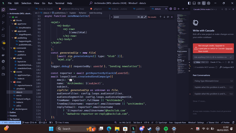Screen dimensions: 236x133
Task: Click the Upgrade link in error banner
Action: pyautogui.click(x=229, y=49)
